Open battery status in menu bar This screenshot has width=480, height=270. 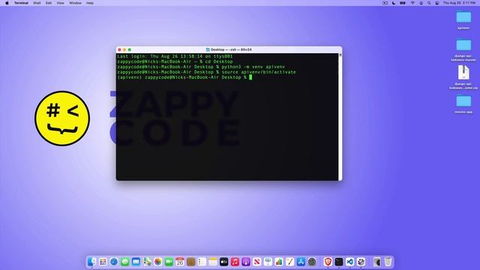(x=403, y=3)
